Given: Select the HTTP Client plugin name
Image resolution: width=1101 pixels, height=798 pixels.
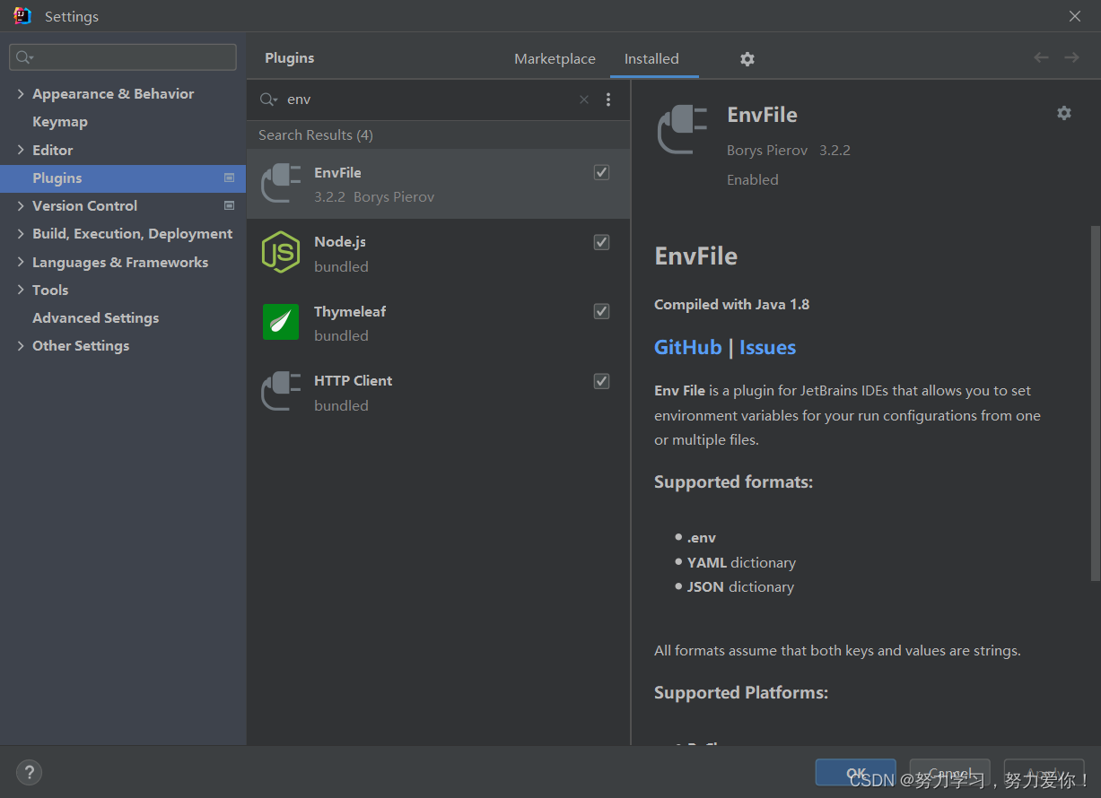Looking at the screenshot, I should pyautogui.click(x=353, y=380).
